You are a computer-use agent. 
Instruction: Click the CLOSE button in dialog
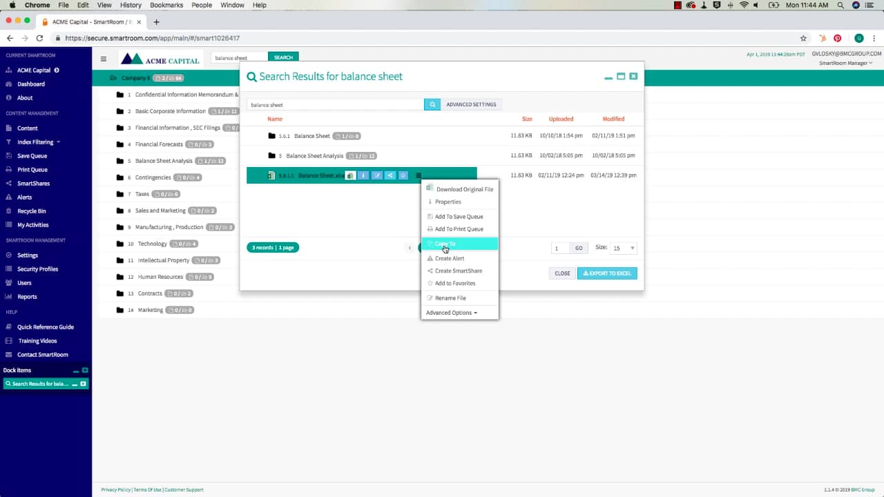(x=562, y=273)
